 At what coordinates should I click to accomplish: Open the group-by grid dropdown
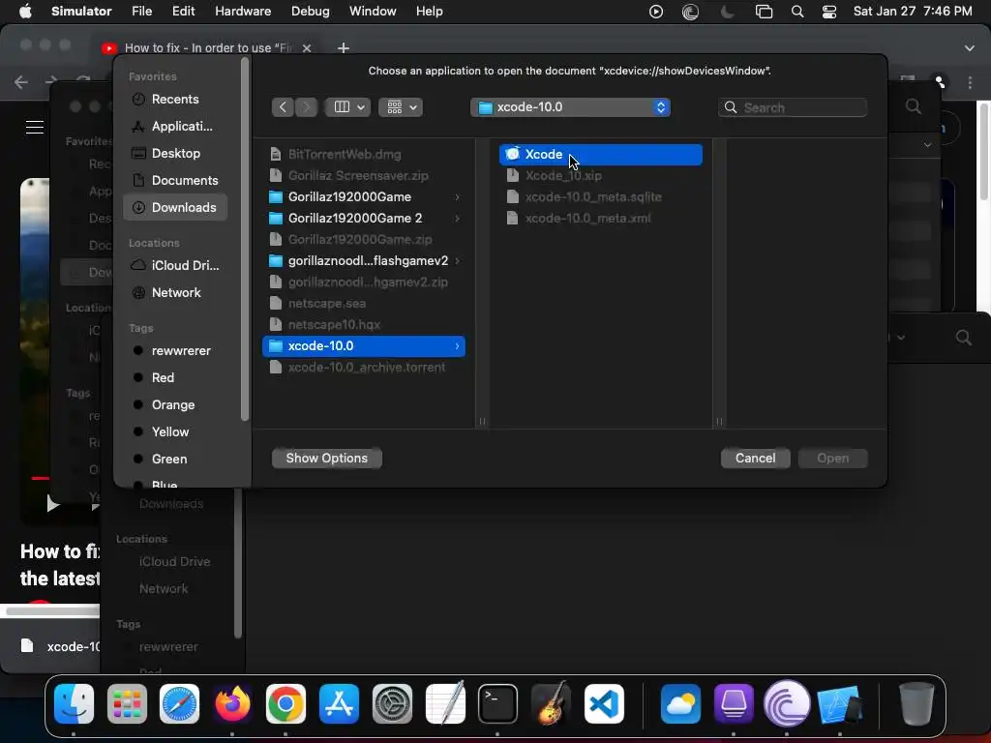click(x=401, y=107)
